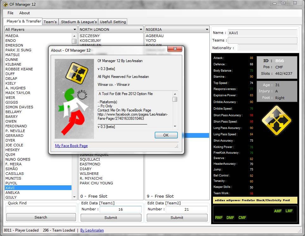This screenshot has width=305, height=236.
Task: Click the yellow logo in About dialog
Action: (x=77, y=73)
